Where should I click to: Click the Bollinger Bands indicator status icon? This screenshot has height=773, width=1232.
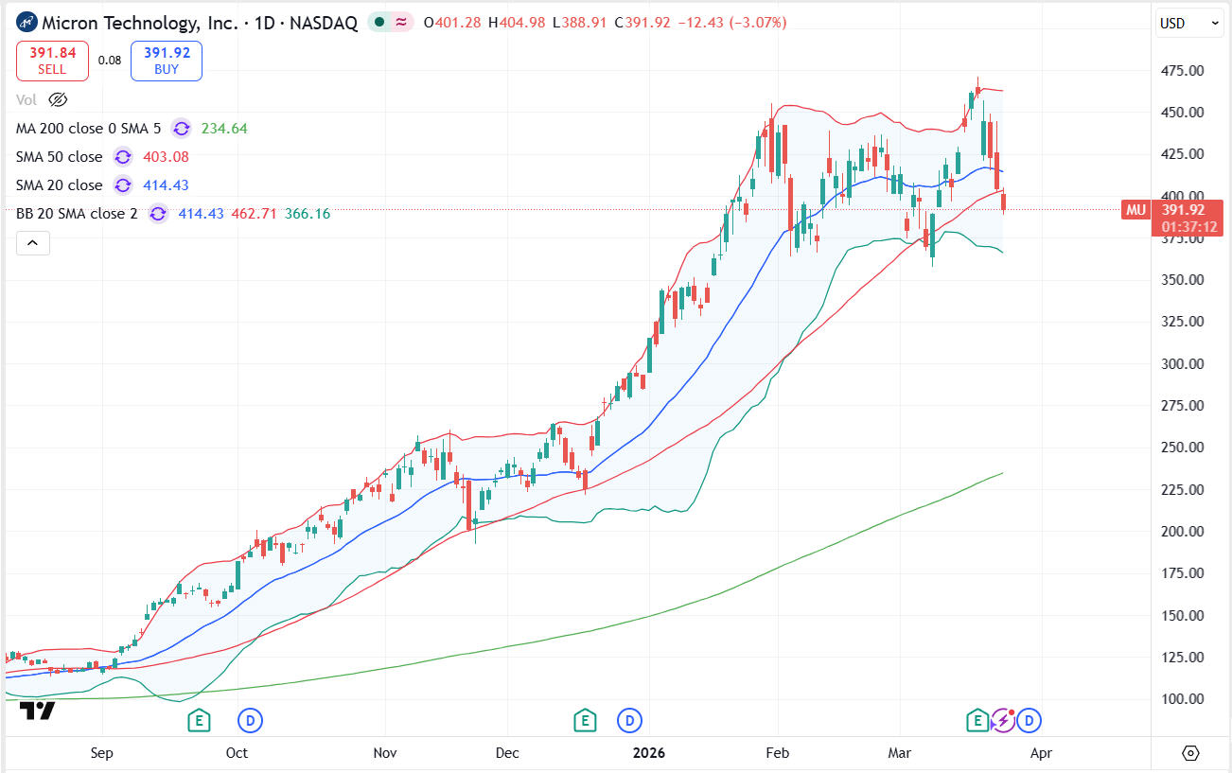158,214
